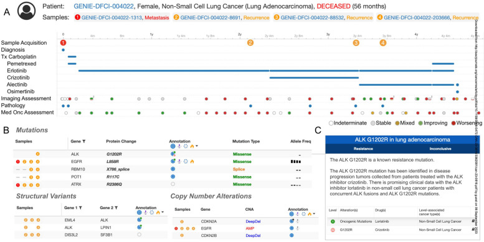Click the green level 1 badge for Lorlatinib
The image size is (484, 242).
pyautogui.click(x=333, y=221)
